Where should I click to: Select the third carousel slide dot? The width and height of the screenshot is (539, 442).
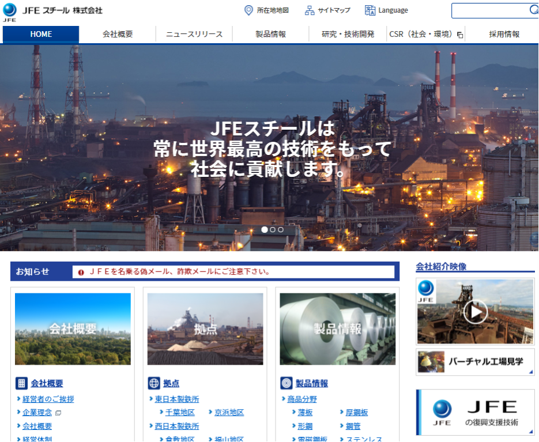pyautogui.click(x=281, y=229)
